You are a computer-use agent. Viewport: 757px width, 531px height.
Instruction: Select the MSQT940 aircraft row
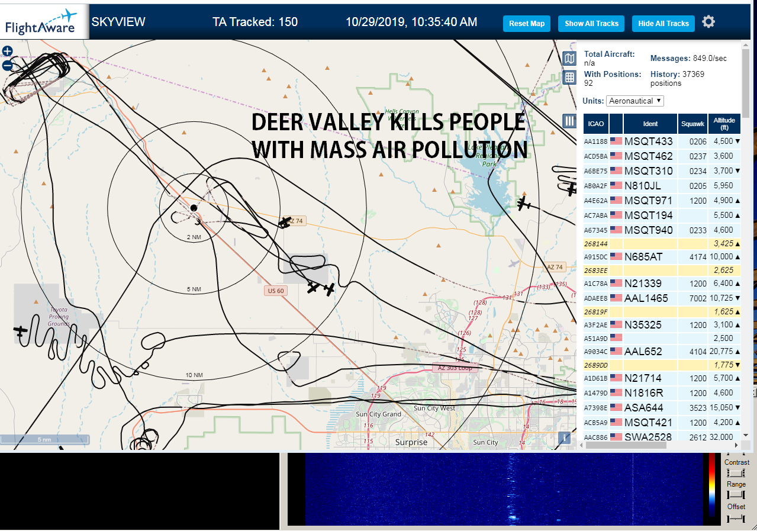coord(662,230)
